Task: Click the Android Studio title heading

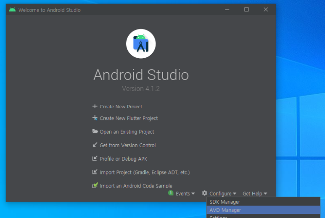Action: (x=141, y=75)
